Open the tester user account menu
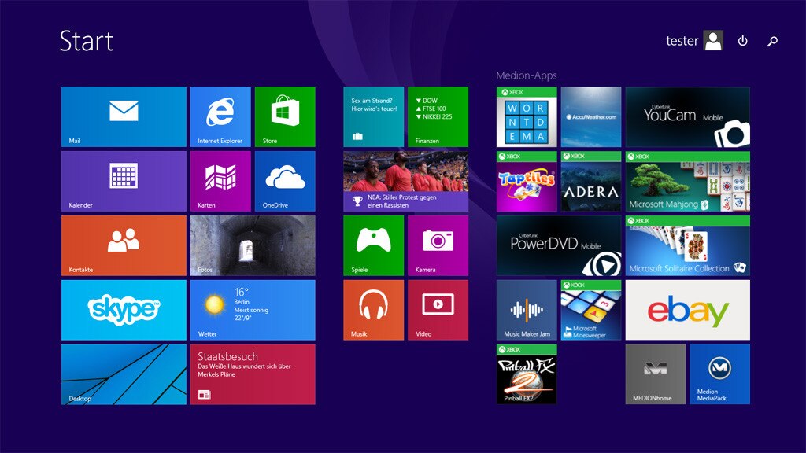This screenshot has width=806, height=453. (694, 41)
